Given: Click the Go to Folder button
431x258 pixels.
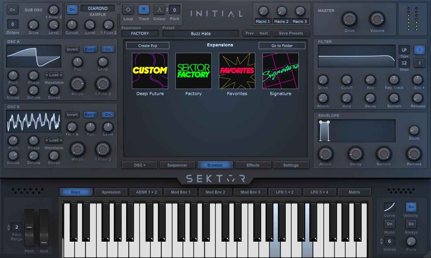Looking at the screenshot, I should tap(282, 46).
